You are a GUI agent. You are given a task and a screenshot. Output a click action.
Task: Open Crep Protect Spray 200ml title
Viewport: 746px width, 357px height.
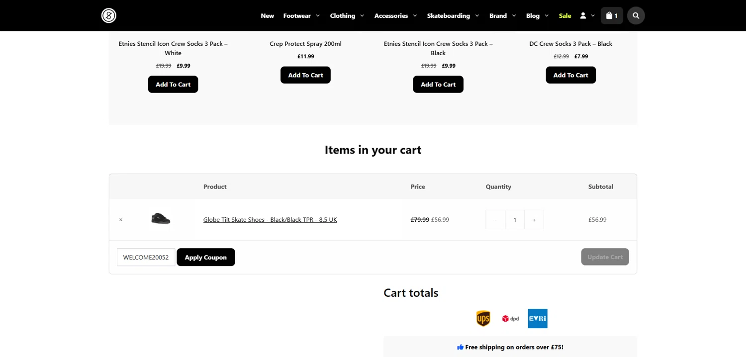[305, 44]
